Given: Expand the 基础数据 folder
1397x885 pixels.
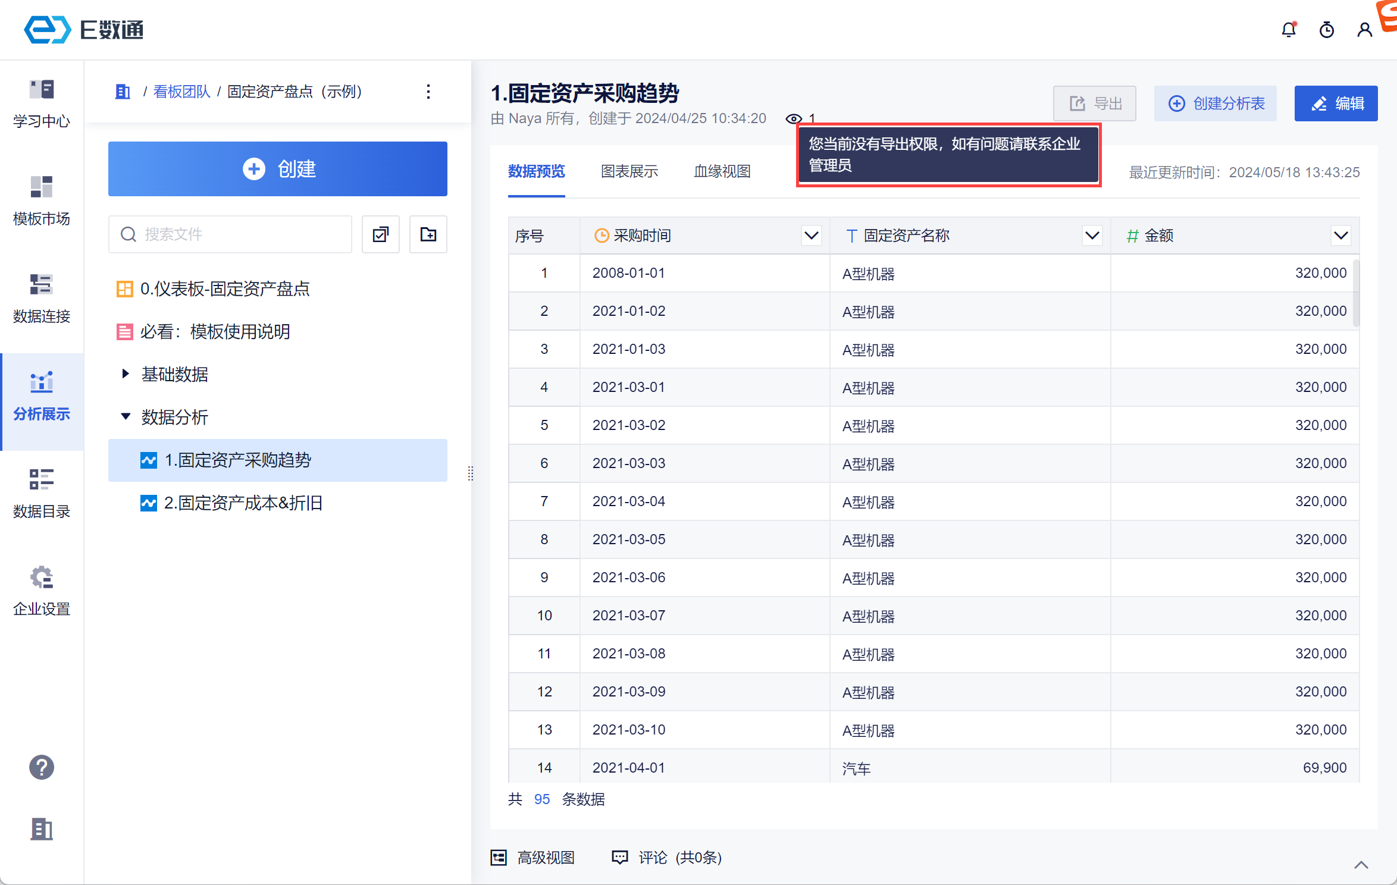Looking at the screenshot, I should click(x=126, y=374).
